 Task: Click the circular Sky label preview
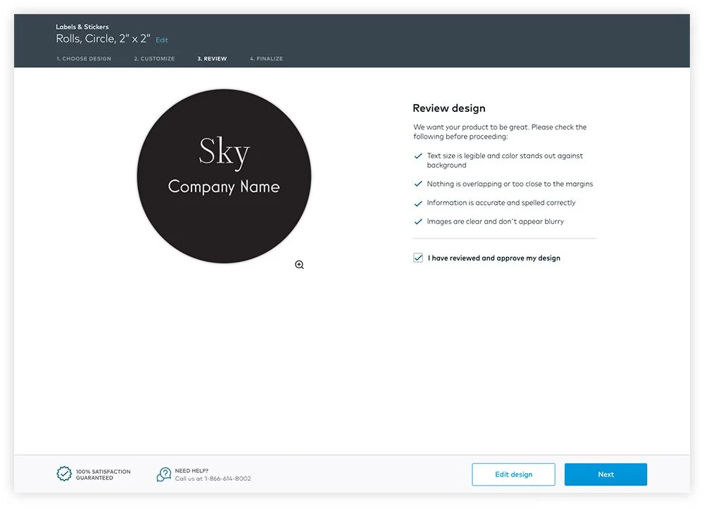pos(224,176)
